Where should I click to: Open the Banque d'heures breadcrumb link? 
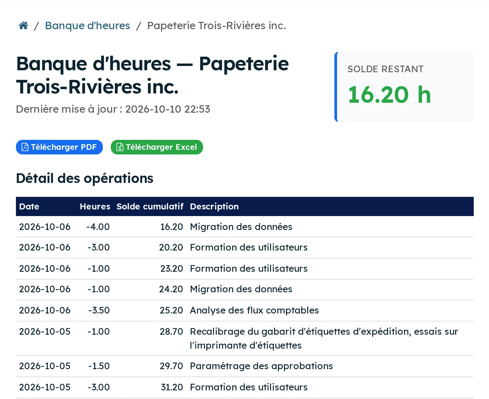point(88,26)
